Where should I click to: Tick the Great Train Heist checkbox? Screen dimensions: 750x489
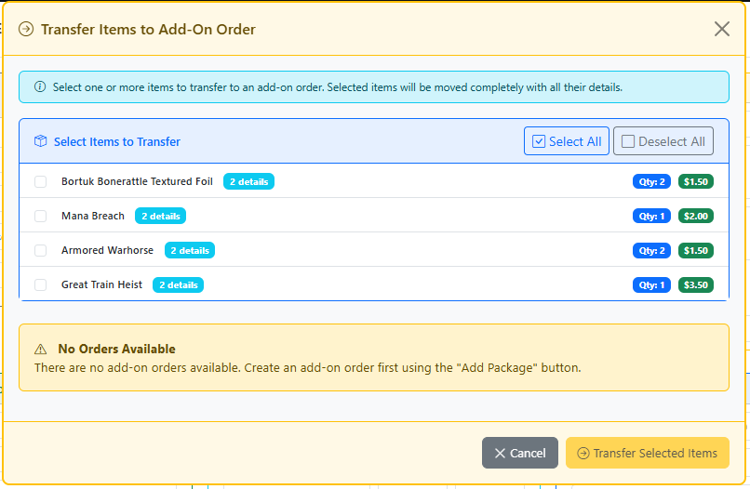tap(41, 284)
